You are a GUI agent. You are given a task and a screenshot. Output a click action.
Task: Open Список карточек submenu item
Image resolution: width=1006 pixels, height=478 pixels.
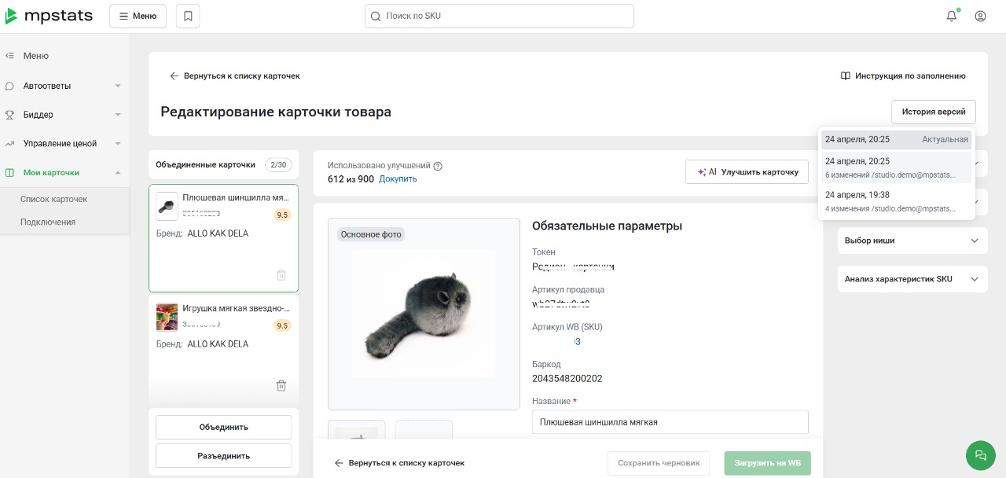[53, 200]
